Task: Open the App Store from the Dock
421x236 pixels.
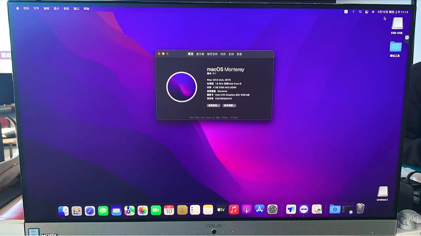Action: pos(259,209)
